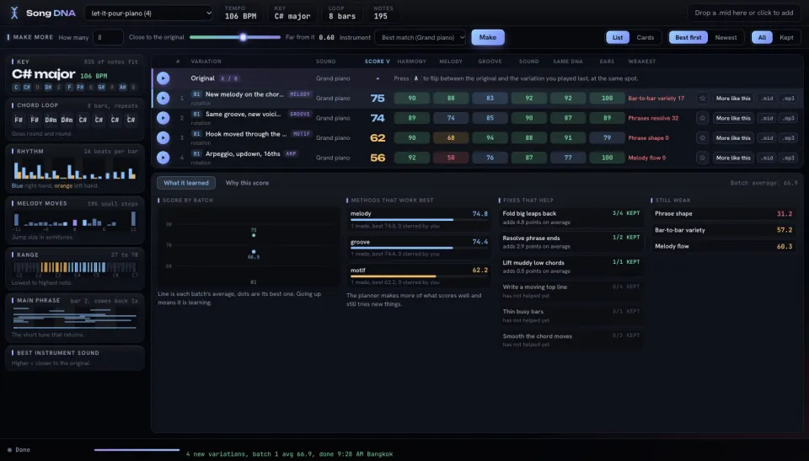Play variation Hook moved through the...
Image resolution: width=809 pixels, height=461 pixels.
coord(163,138)
